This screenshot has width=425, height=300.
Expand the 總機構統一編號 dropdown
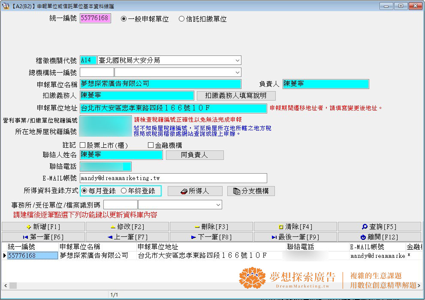[x=237, y=73]
